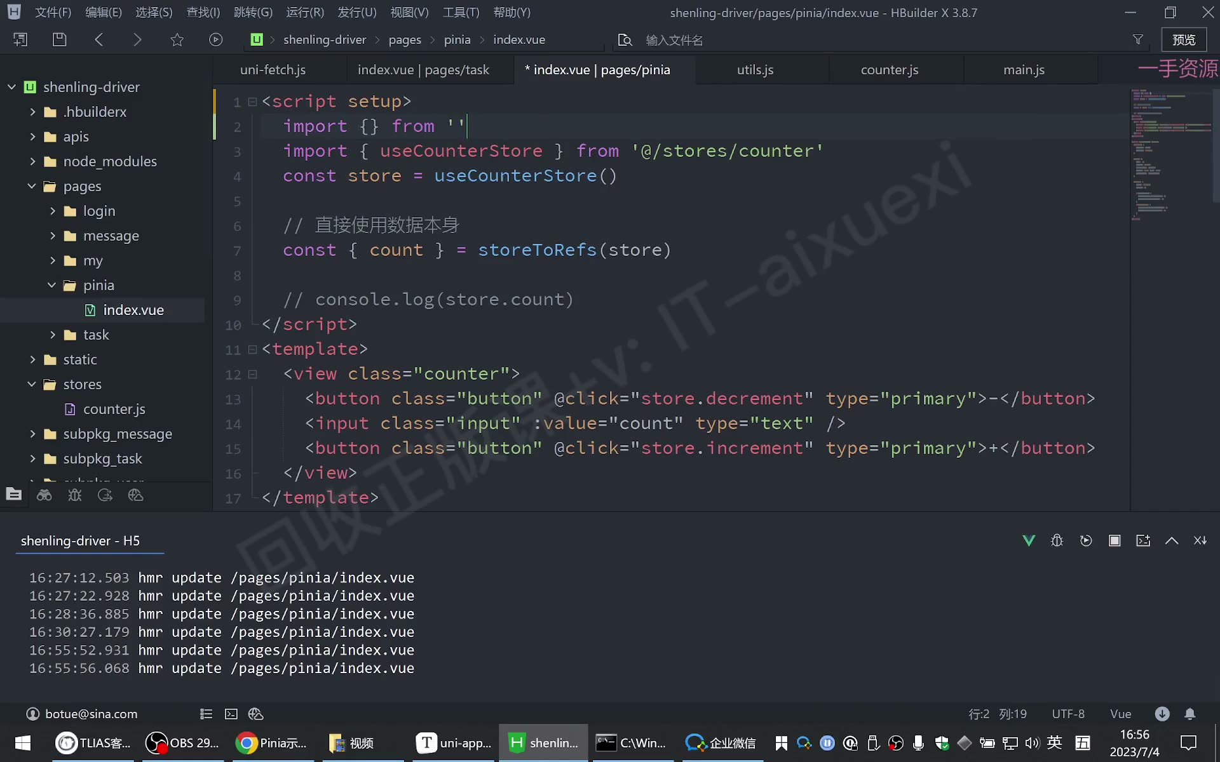Screen dimensions: 1220x762
Task: Expand the node_modules folder
Action: tap(32, 161)
